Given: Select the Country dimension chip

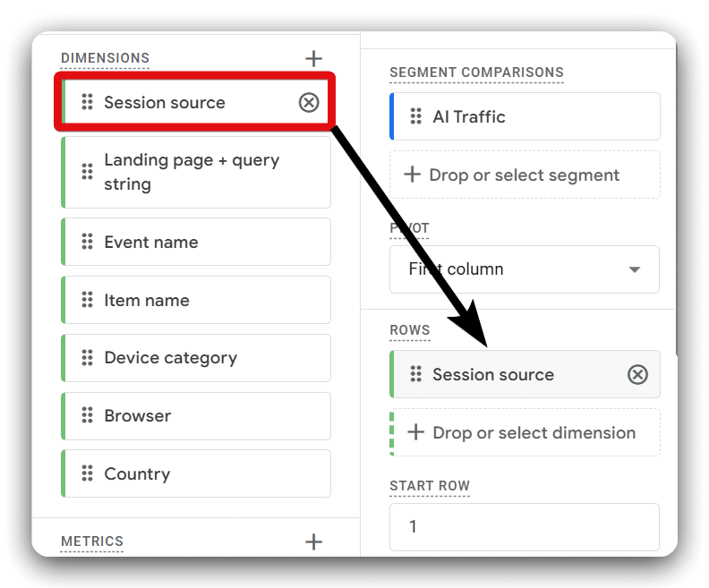Looking at the screenshot, I should point(197,474).
